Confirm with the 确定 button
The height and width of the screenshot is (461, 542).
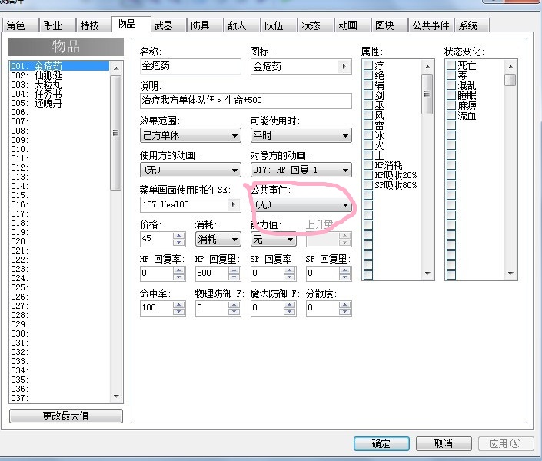click(381, 443)
